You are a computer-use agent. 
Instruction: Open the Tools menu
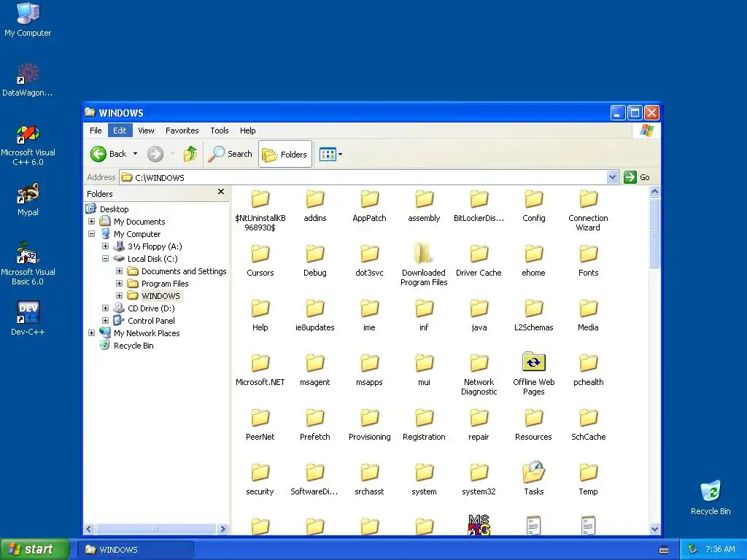point(219,131)
